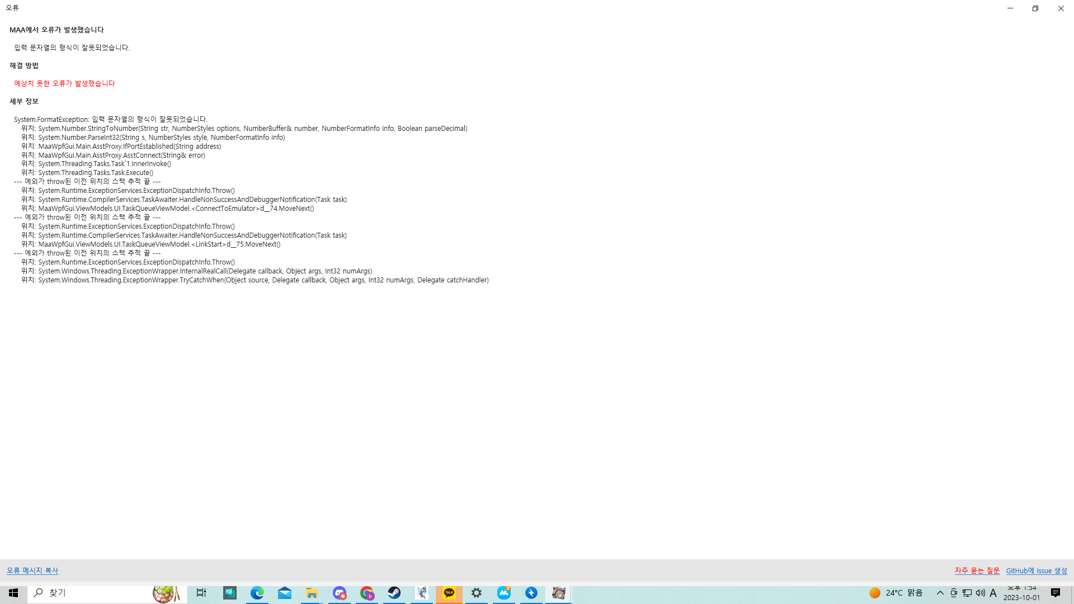Screen dimensions: 1074x604
Task: Open the Mail app icon
Action: tap(285, 593)
